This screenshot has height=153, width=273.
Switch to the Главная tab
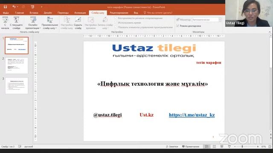(x=19, y=13)
